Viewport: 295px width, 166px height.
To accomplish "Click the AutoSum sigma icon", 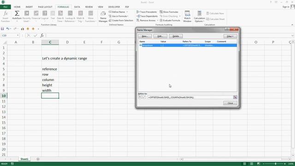I will tap(17, 13).
